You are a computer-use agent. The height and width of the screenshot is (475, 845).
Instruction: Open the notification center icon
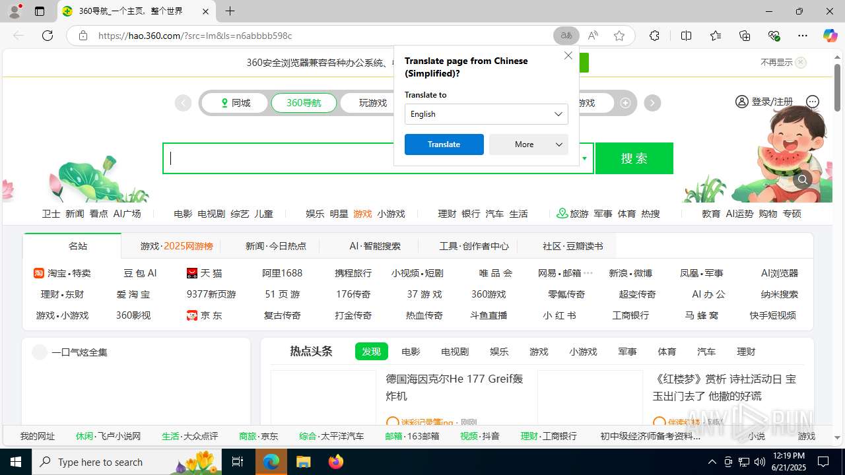[823, 462]
